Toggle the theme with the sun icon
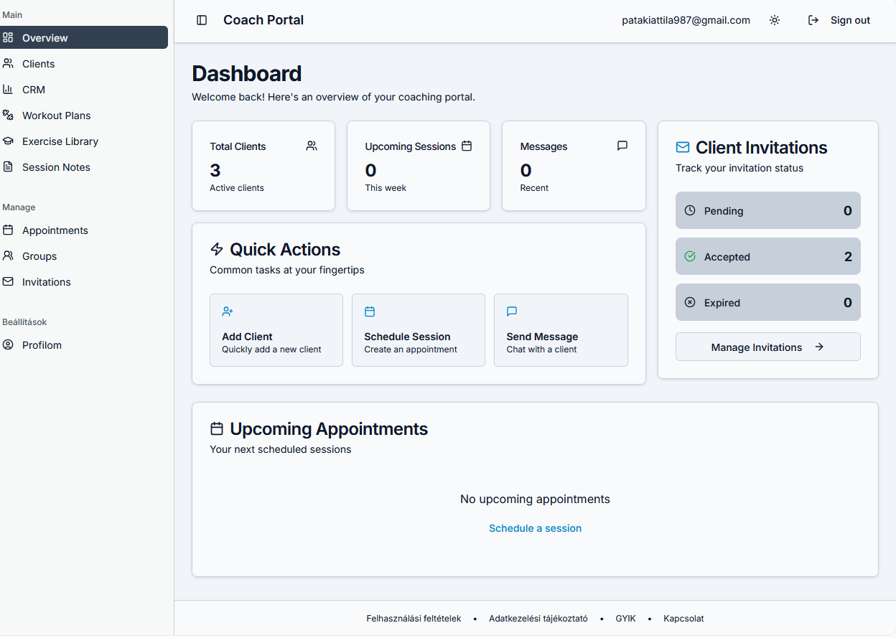 775,20
